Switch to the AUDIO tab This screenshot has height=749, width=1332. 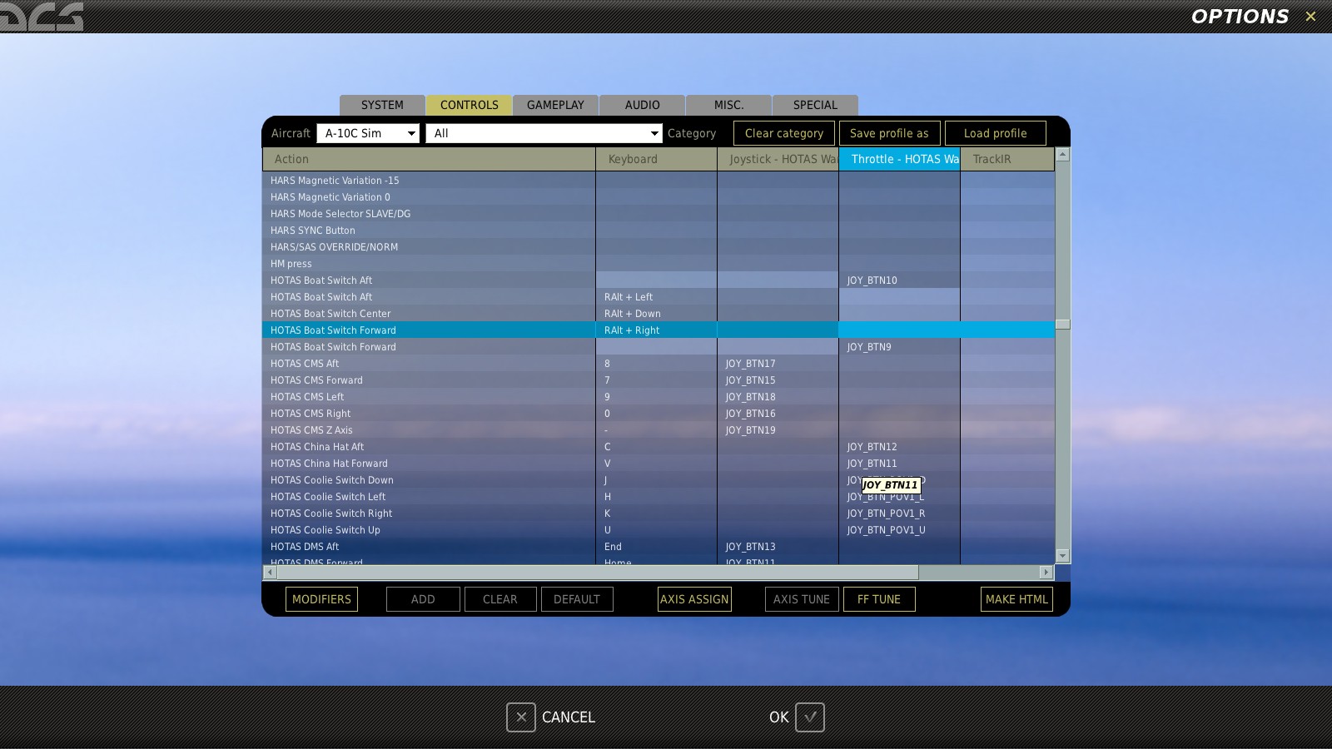642,105
